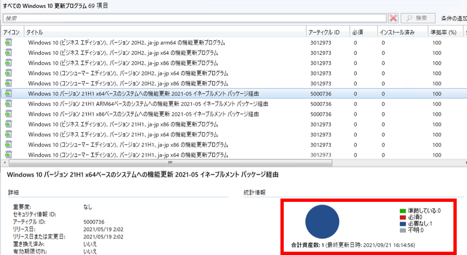Click update icon for business edition 20H2 x86 row
Image resolution: width=467 pixels, height=255 pixels.
click(8, 63)
